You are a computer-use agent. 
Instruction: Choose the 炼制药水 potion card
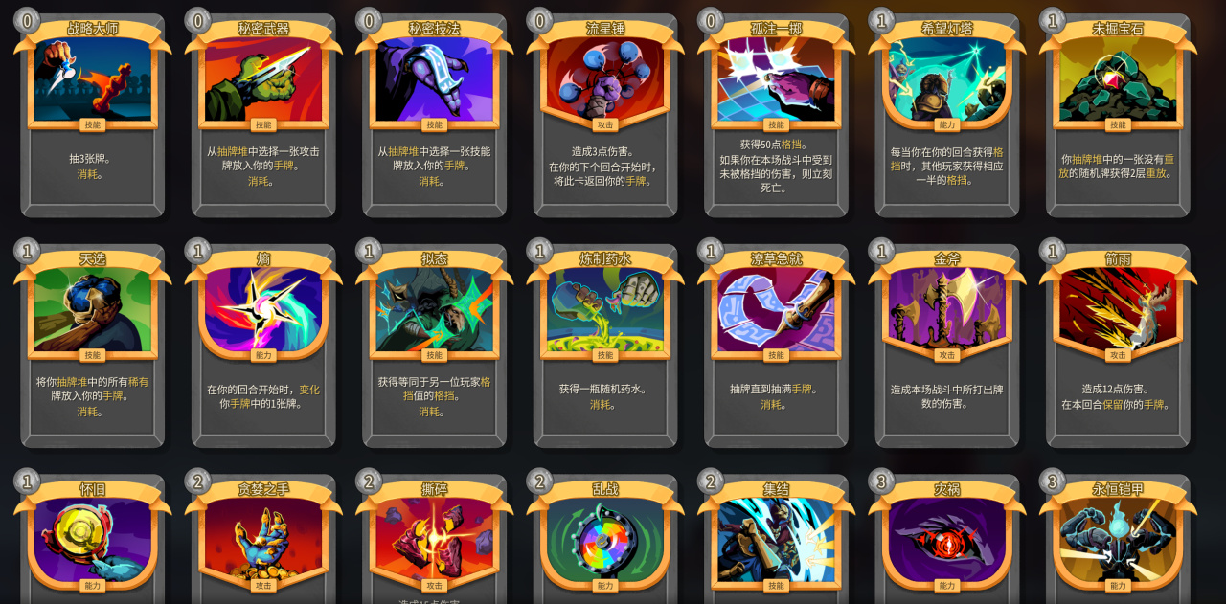(x=605, y=344)
